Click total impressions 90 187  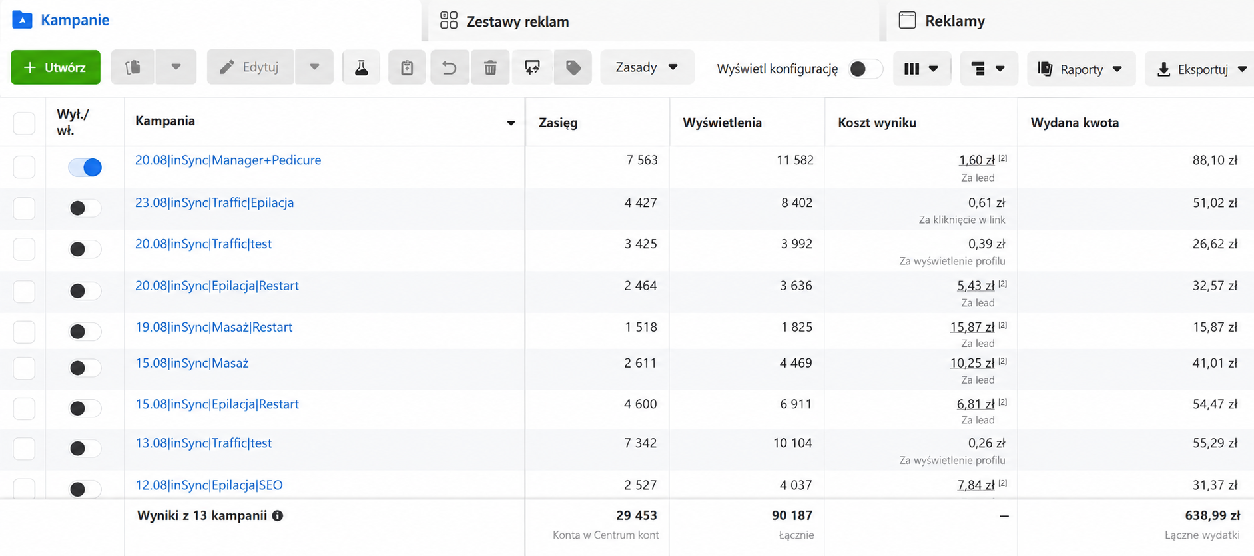[792, 515]
